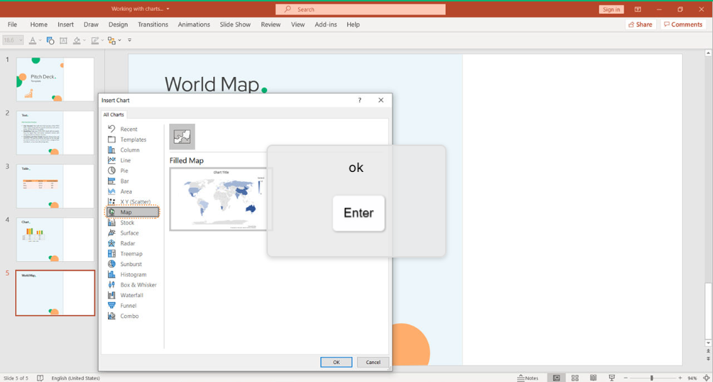The width and height of the screenshot is (713, 382).
Task: Open the Comments pane button
Action: 683,24
